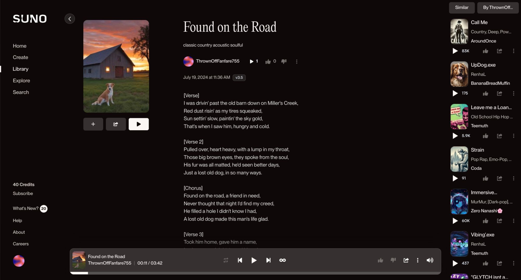Play the Vibing'.exe track

[x=455, y=263]
